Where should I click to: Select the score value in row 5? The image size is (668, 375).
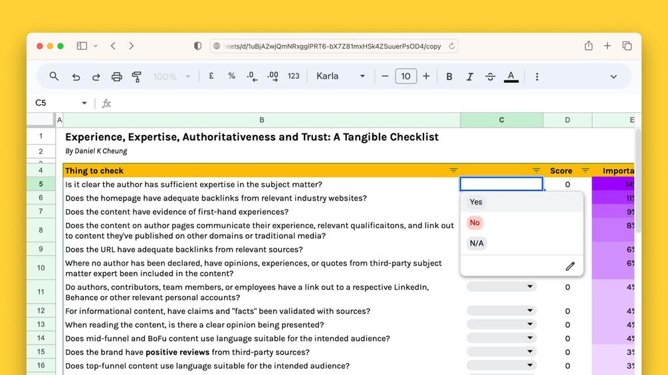[568, 184]
